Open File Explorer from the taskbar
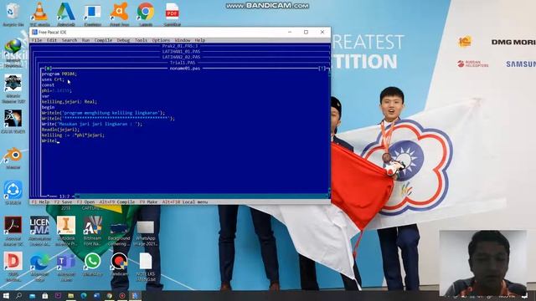This screenshot has height=301, width=536. point(70,295)
